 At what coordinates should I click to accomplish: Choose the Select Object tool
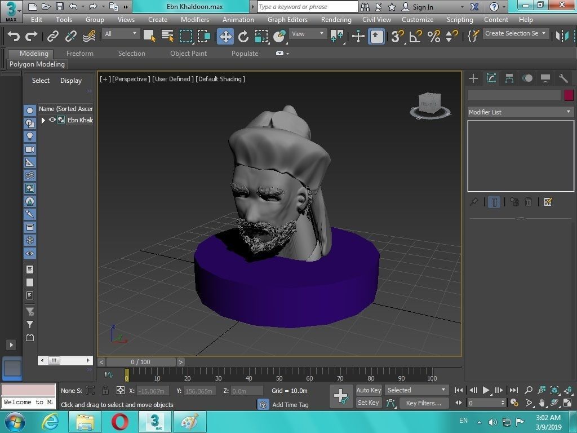pos(149,36)
